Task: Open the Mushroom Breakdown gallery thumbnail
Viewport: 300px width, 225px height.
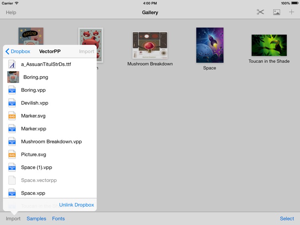Action: point(150,45)
